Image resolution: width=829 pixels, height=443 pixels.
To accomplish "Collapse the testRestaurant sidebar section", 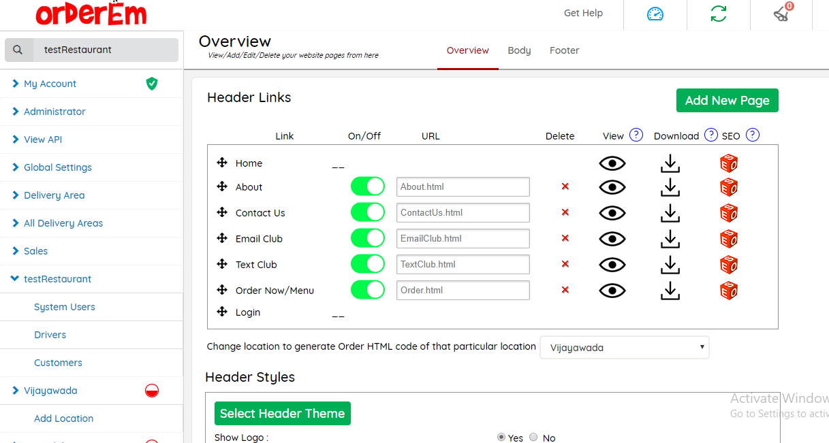I will 57,279.
